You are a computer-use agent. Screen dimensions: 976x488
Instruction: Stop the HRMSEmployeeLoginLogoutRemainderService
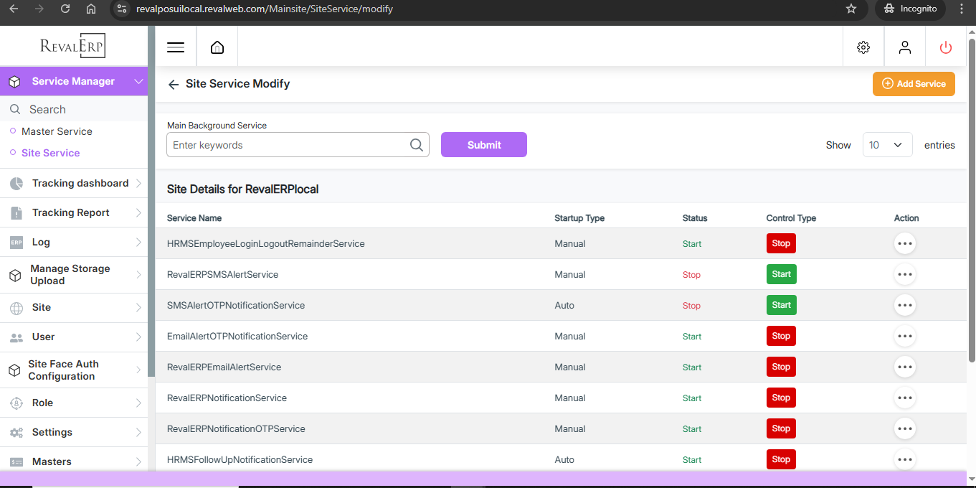[781, 243]
